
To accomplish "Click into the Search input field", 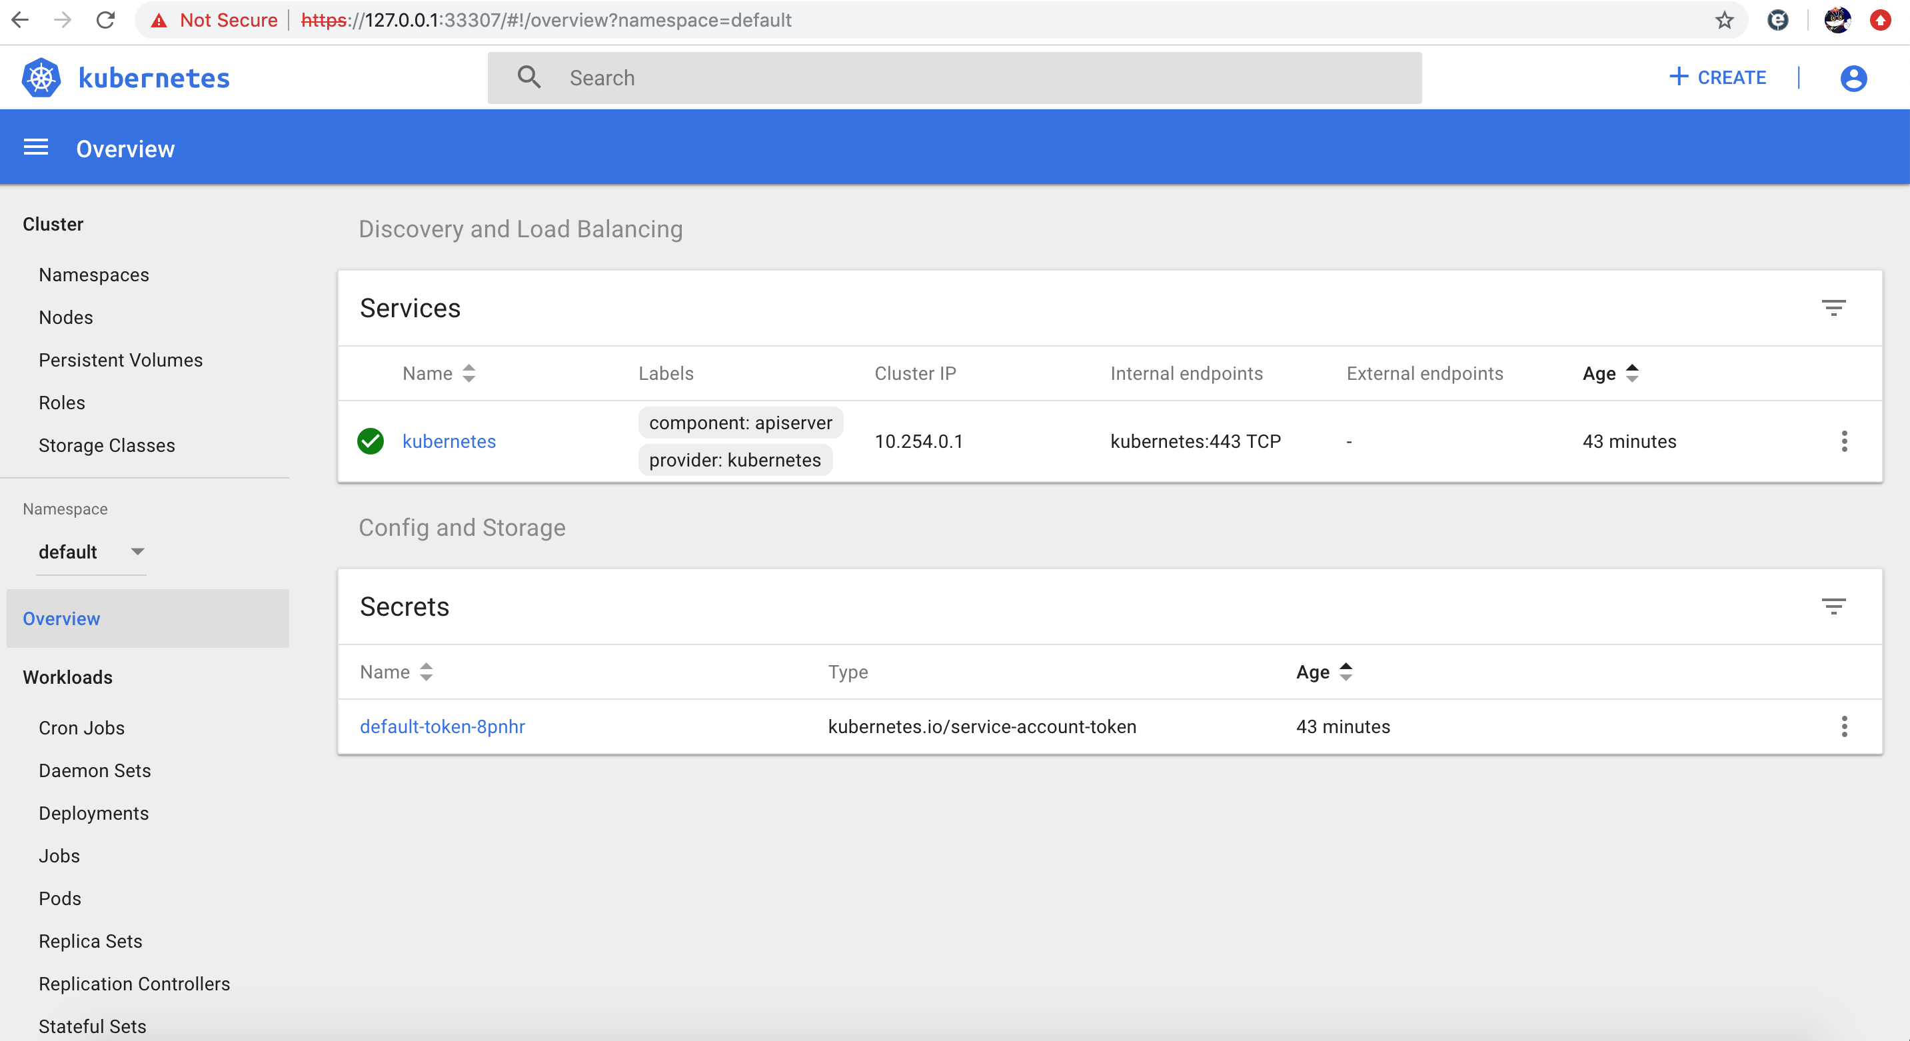I will [x=964, y=78].
